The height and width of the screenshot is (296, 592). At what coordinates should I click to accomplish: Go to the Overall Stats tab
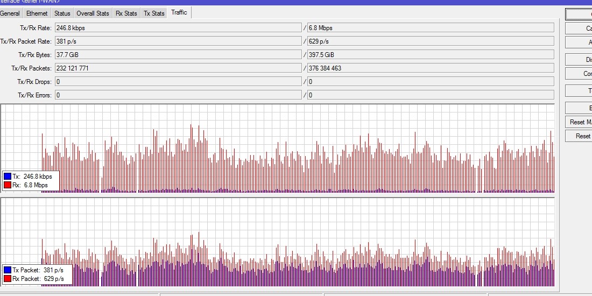(93, 13)
